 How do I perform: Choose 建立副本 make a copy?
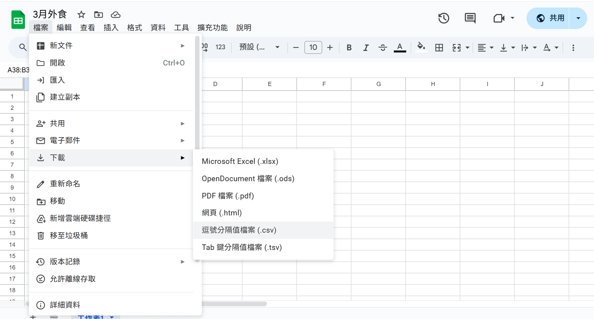coord(111,97)
